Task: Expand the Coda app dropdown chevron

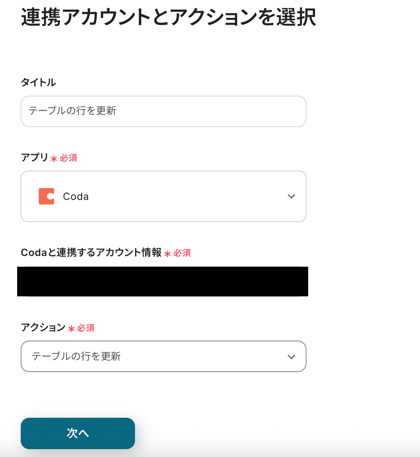Action: 291,196
